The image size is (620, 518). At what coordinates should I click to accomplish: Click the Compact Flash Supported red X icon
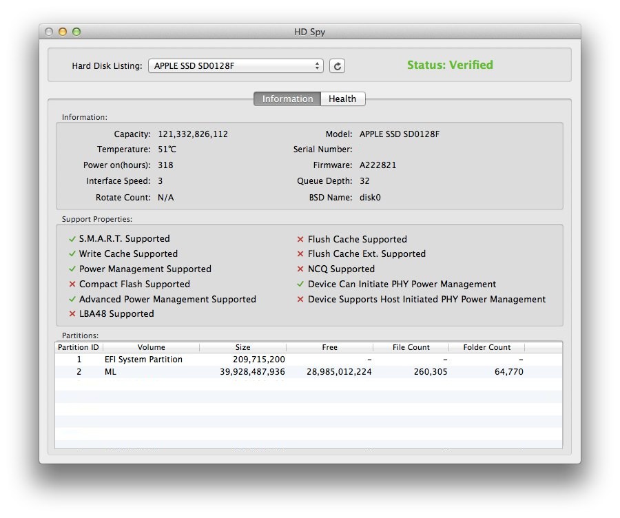tap(72, 284)
